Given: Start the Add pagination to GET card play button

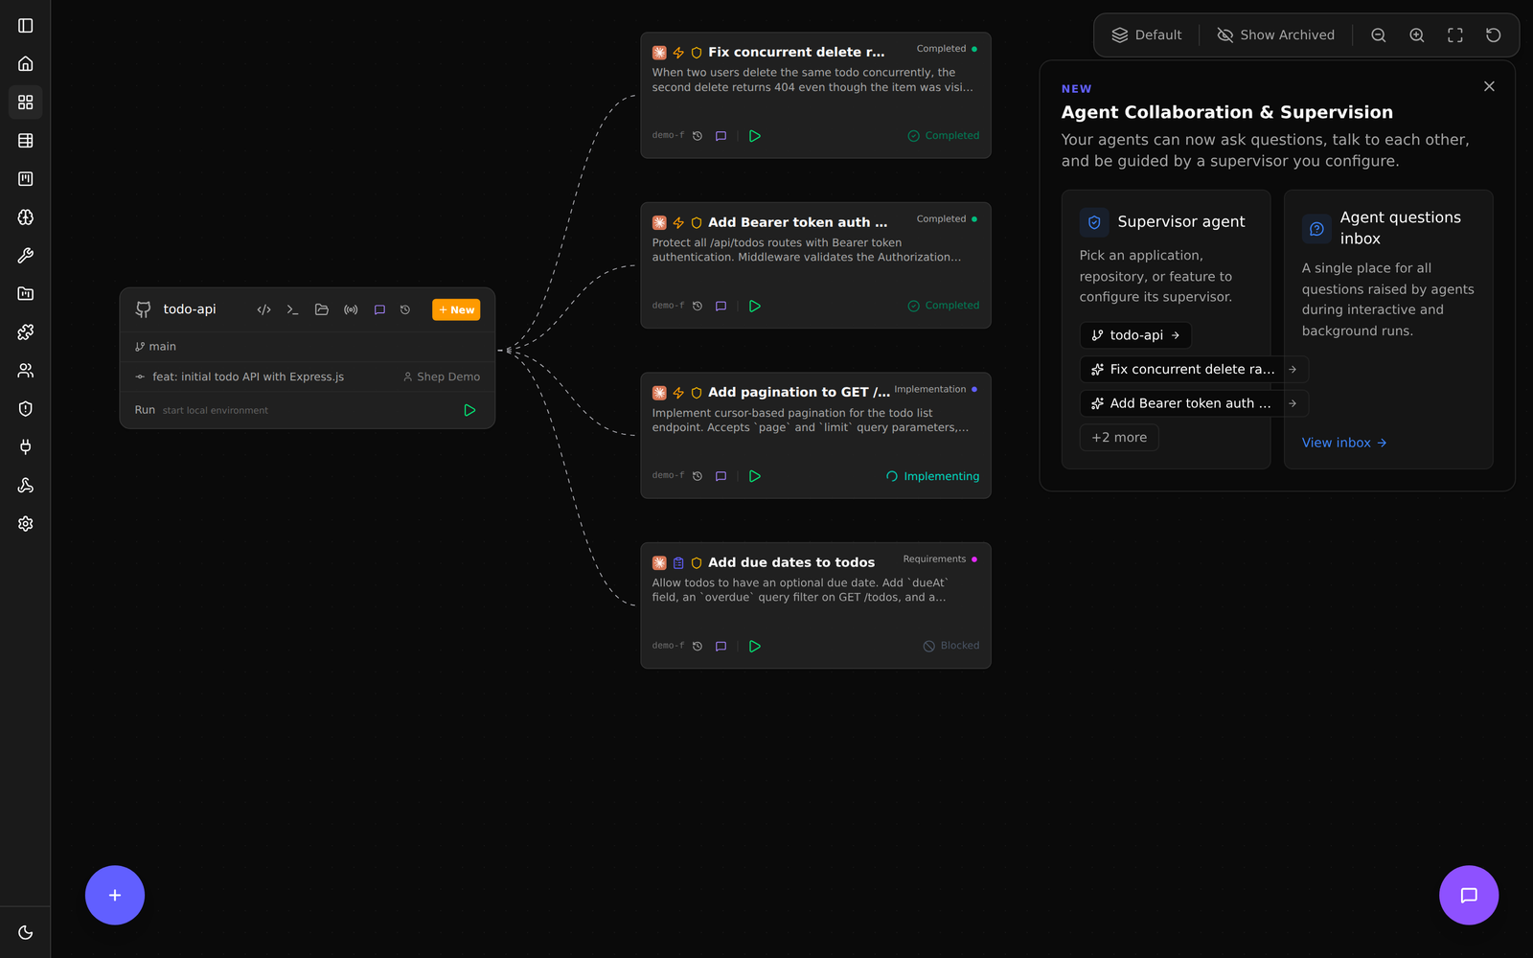Looking at the screenshot, I should [755, 476].
